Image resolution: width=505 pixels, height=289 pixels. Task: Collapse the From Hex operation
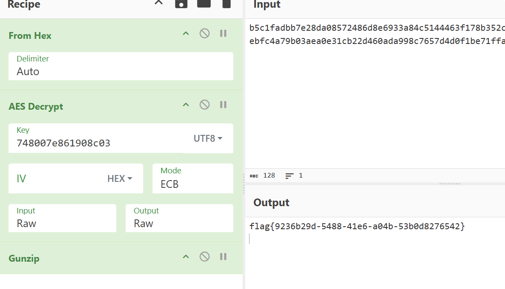click(x=186, y=33)
